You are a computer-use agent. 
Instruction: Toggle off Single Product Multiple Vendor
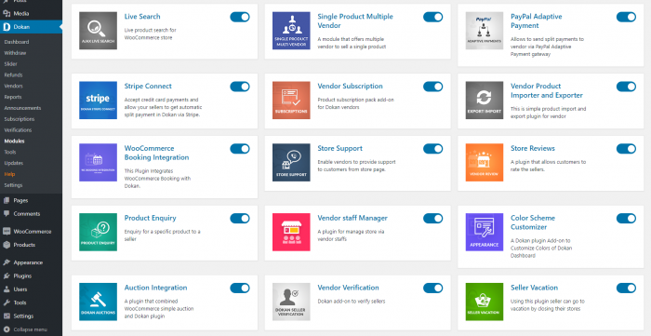click(x=432, y=17)
